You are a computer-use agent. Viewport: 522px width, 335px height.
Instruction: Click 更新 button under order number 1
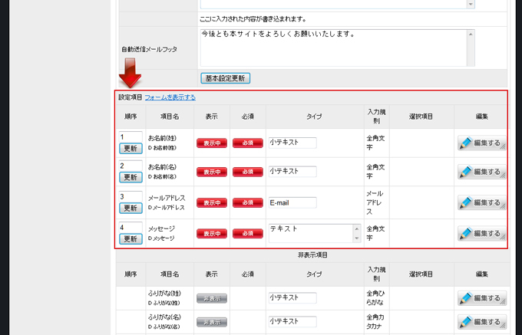click(130, 149)
